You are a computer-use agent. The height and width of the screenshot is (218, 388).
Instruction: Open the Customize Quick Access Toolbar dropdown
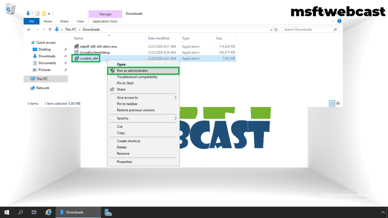pos(49,14)
